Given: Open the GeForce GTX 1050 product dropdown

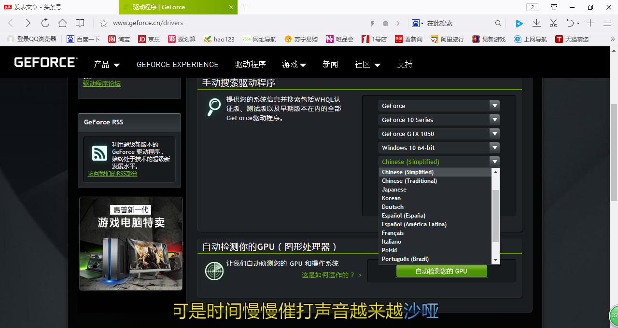Looking at the screenshot, I should [494, 133].
